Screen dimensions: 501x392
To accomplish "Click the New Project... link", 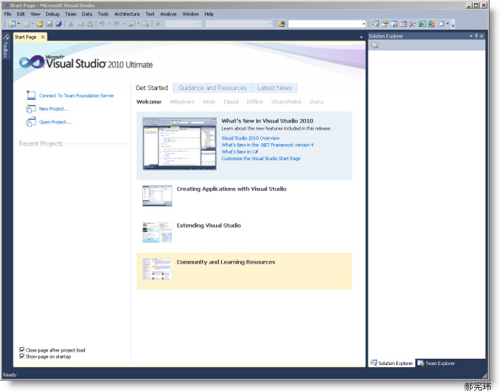I will tap(54, 108).
